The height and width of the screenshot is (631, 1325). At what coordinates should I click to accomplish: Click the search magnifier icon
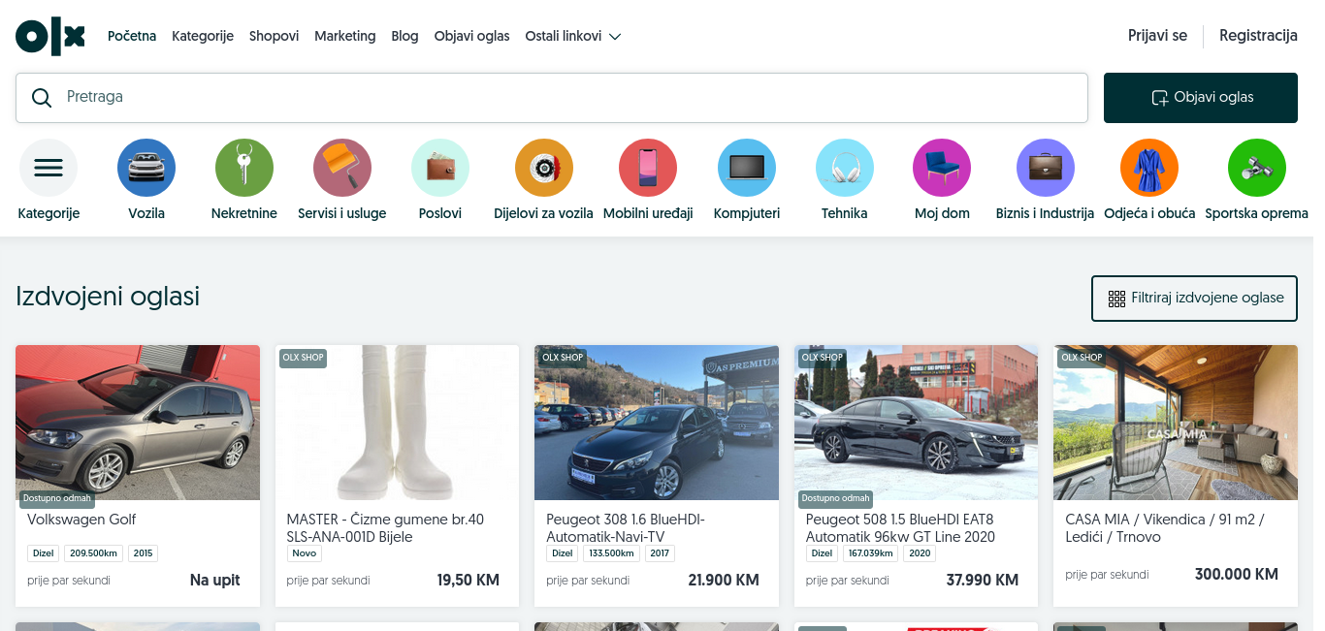(42, 98)
